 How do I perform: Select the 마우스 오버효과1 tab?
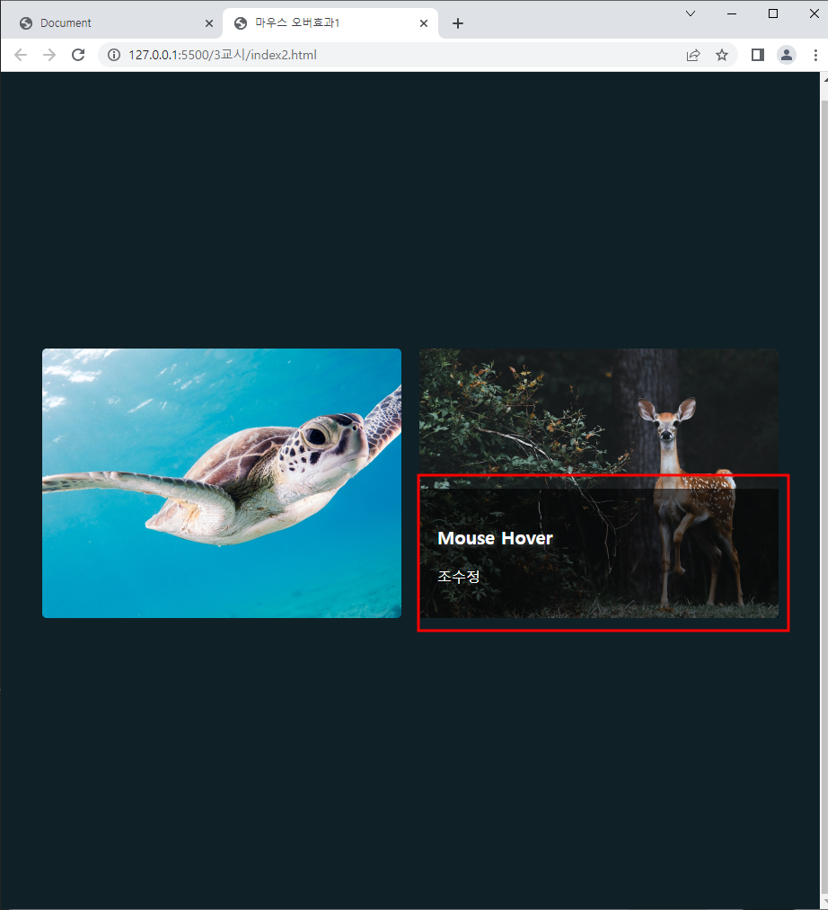(330, 23)
